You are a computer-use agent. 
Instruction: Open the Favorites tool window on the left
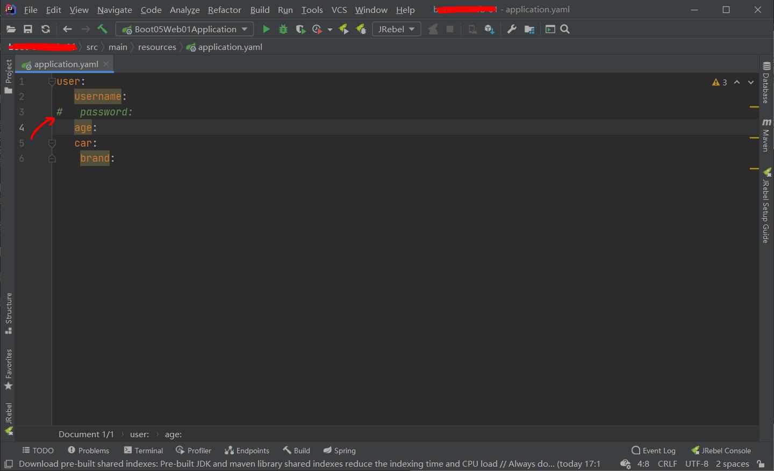coord(8,369)
